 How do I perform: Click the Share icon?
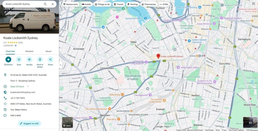[50, 59]
